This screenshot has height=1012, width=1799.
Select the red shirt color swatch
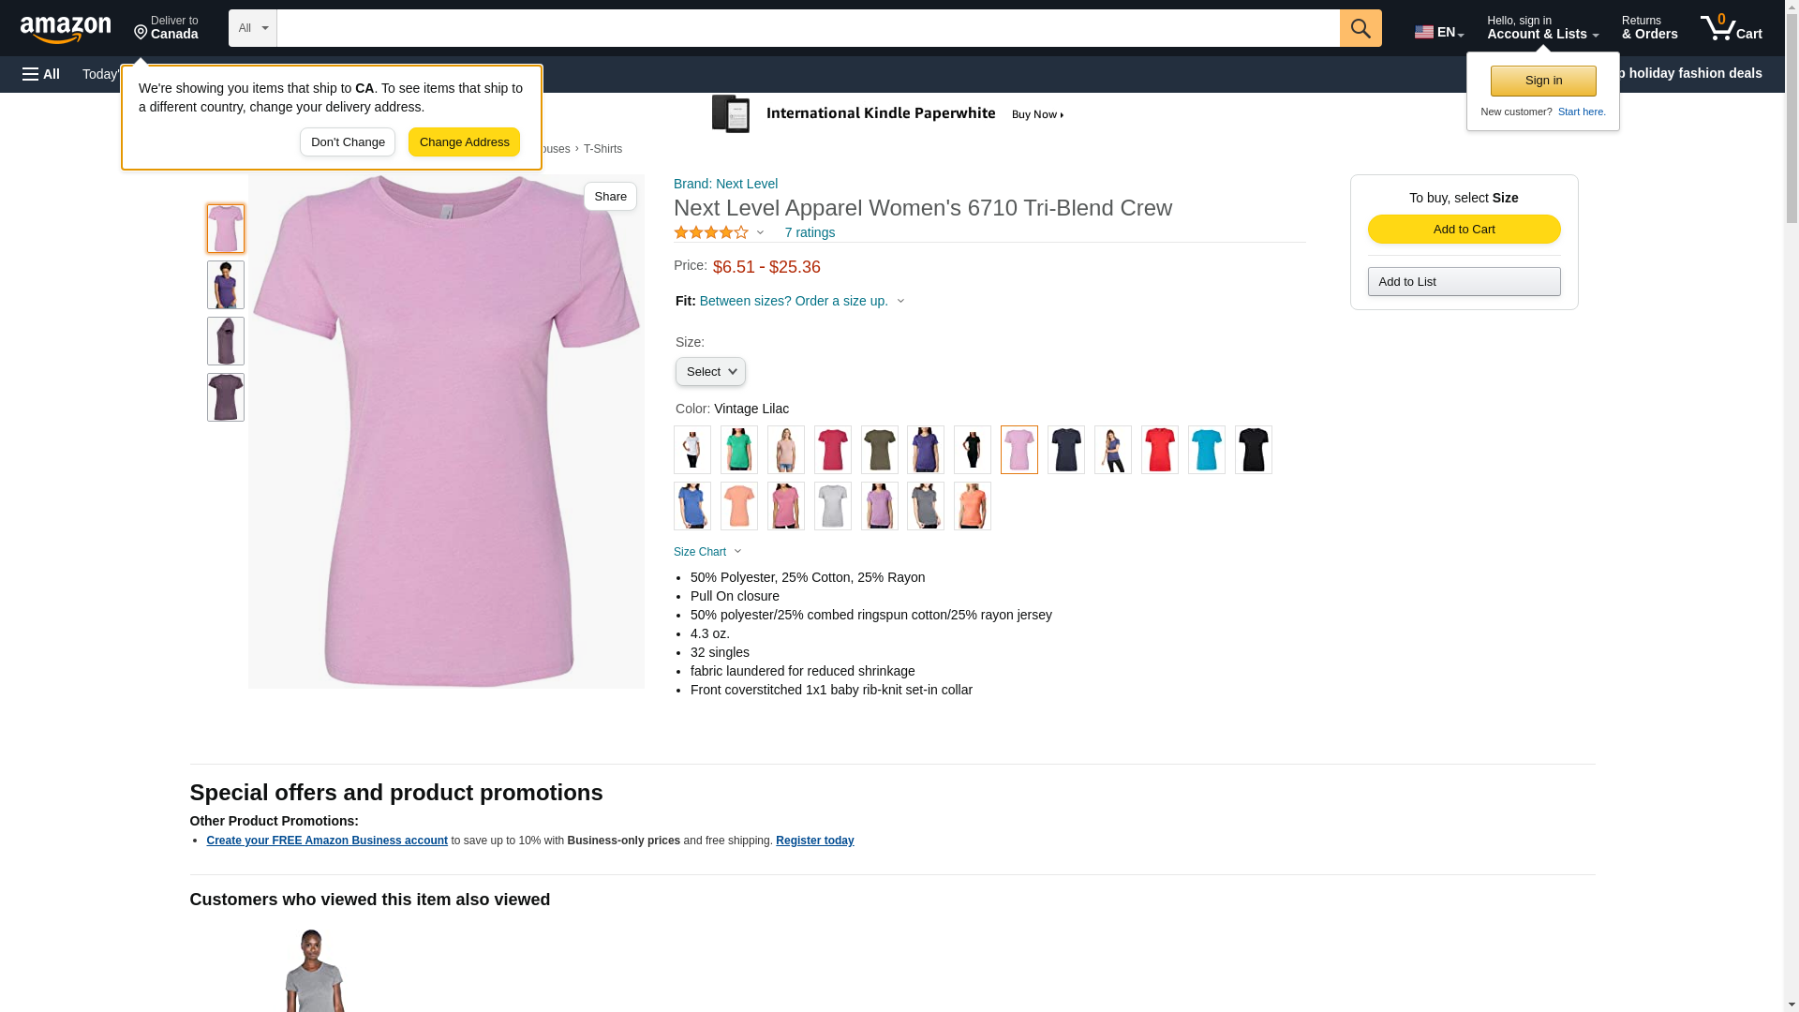tap(1159, 450)
